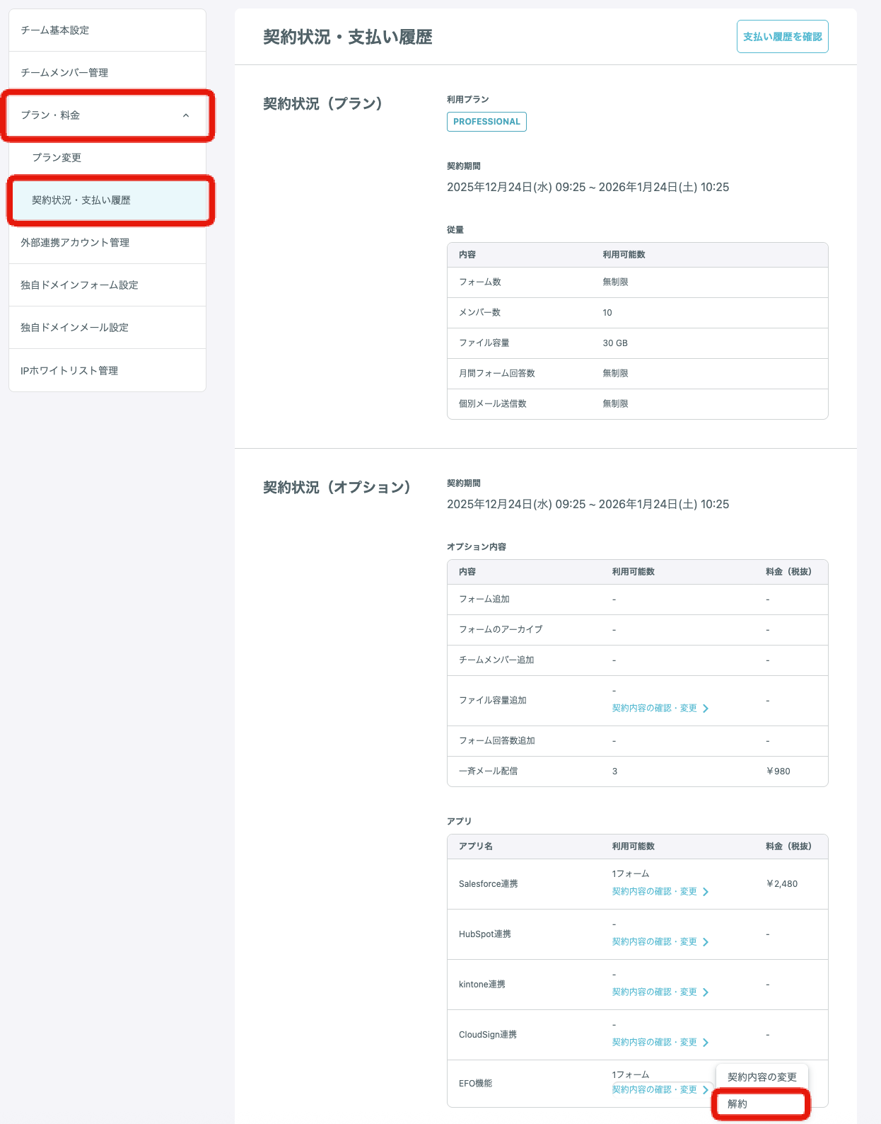Open IPホワイトリスト管理 menu item
Viewport: 881px width, 1124px height.
[x=69, y=371]
